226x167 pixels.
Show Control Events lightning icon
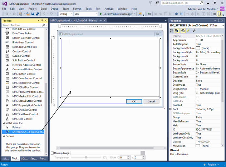188,31
